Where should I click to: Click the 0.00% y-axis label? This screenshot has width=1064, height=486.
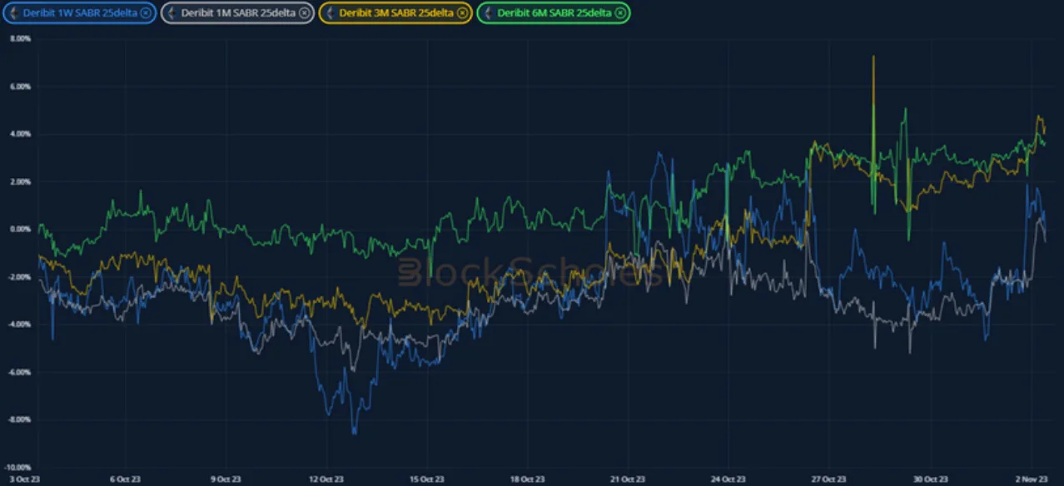point(18,229)
